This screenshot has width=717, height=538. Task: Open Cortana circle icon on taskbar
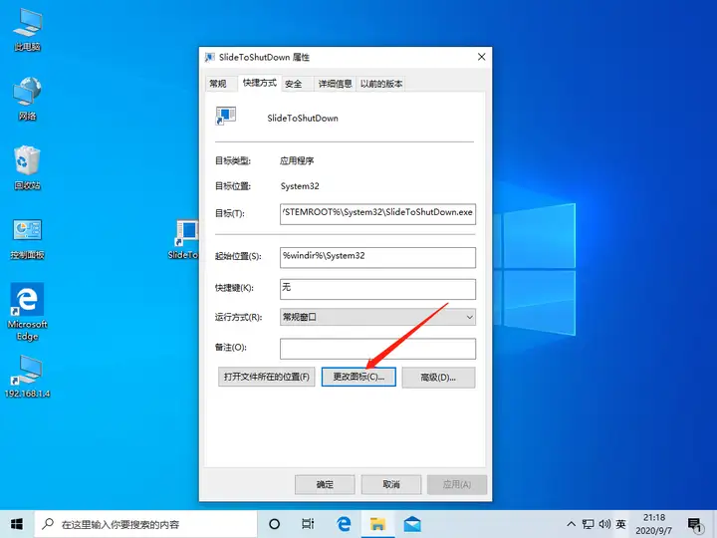275,524
